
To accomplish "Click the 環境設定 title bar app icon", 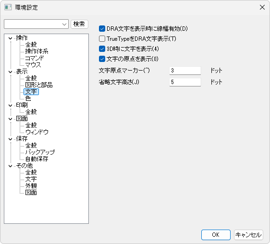I will [x=8, y=7].
